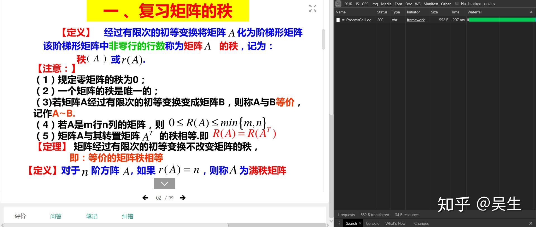Open the 问答 tab below the slide

click(x=56, y=216)
